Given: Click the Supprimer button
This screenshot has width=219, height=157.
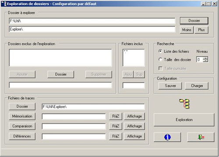Looking at the screenshot, I should pos(99,75).
